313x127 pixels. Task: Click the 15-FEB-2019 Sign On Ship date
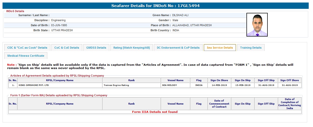pyautogui.click(x=242, y=85)
